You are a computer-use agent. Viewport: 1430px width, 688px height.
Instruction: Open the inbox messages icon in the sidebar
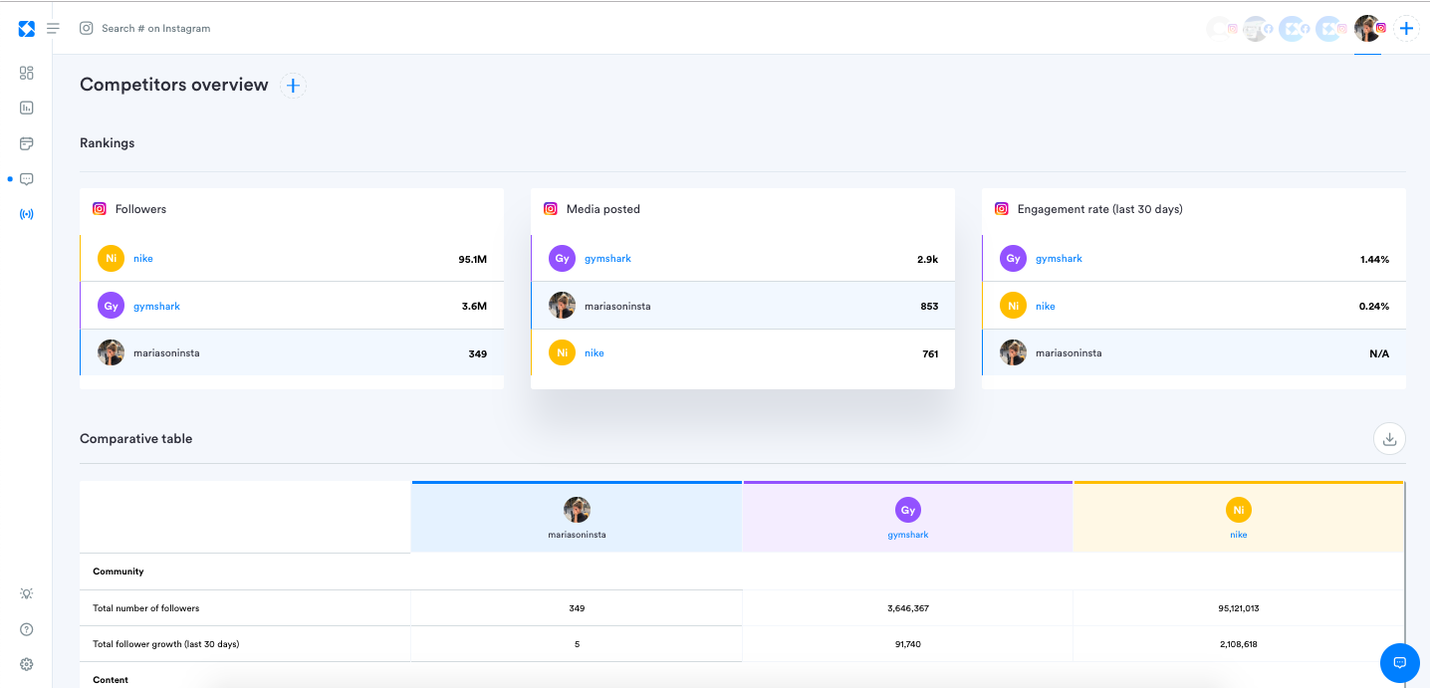27,179
